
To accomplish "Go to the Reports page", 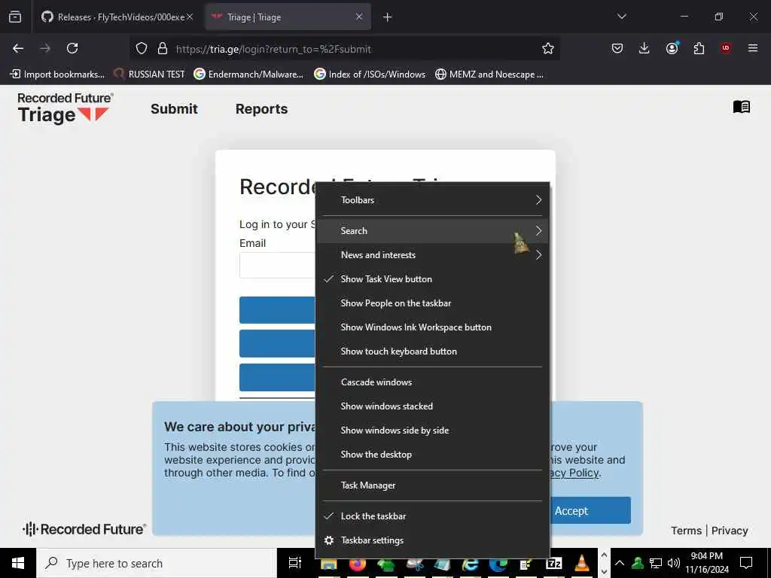I will click(x=261, y=108).
